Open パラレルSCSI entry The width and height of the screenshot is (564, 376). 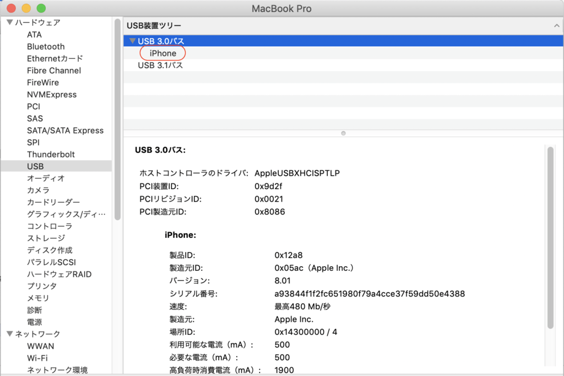(52, 262)
